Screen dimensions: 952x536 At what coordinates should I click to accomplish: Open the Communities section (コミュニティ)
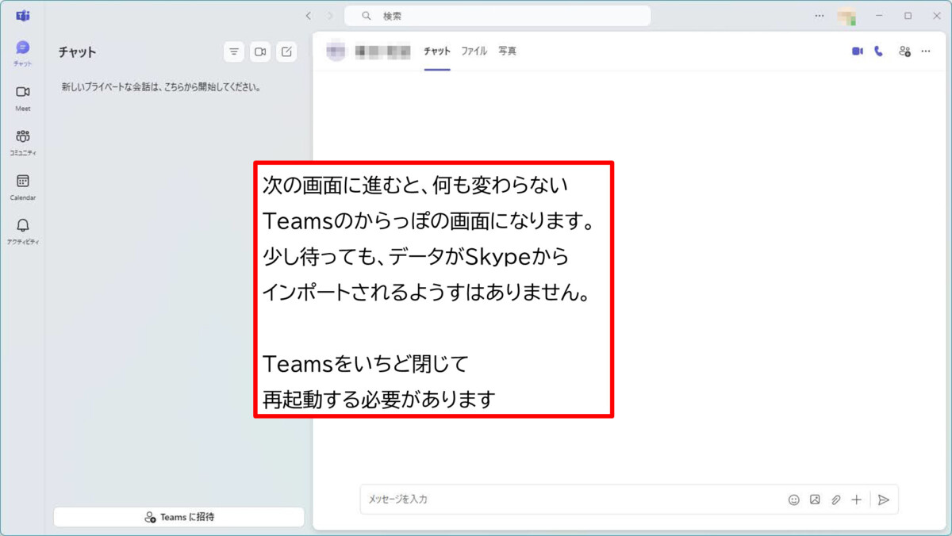(23, 142)
